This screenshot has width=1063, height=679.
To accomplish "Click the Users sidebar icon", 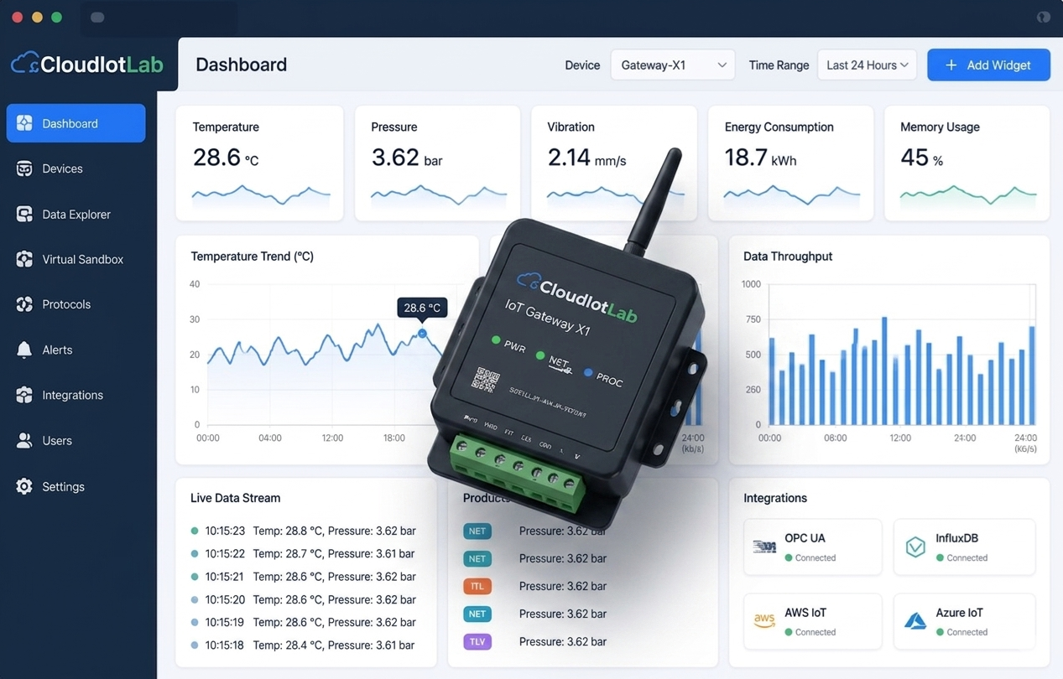I will tap(24, 440).
